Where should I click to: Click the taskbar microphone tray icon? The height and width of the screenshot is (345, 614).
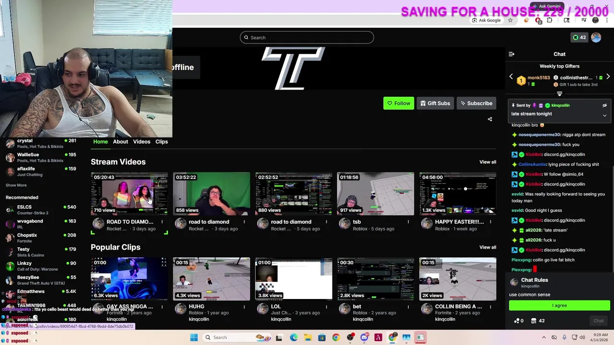pyautogui.click(x=564, y=337)
